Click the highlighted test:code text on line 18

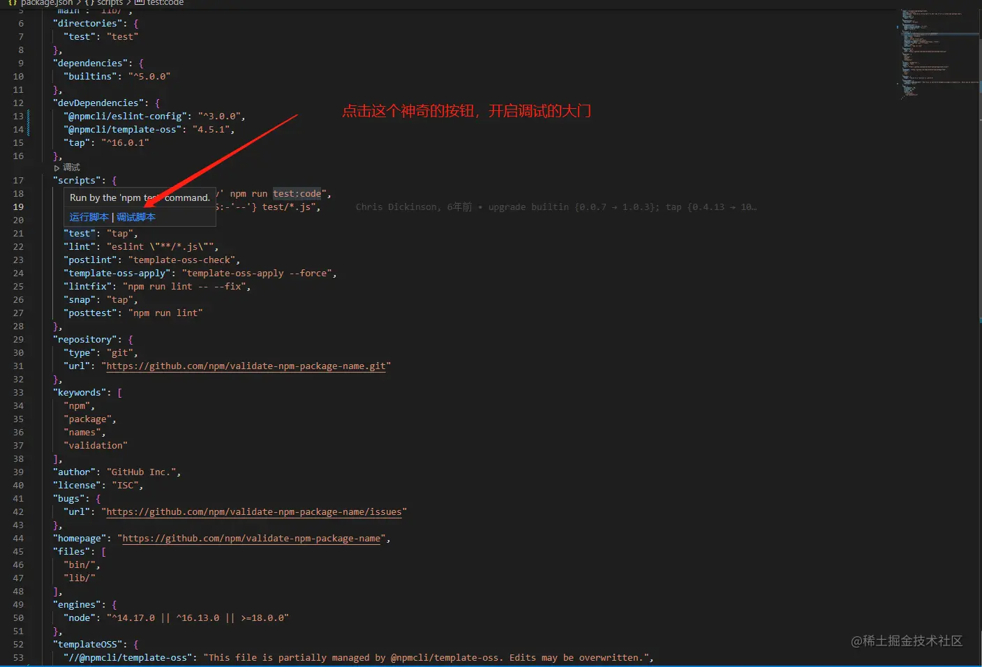tap(297, 194)
